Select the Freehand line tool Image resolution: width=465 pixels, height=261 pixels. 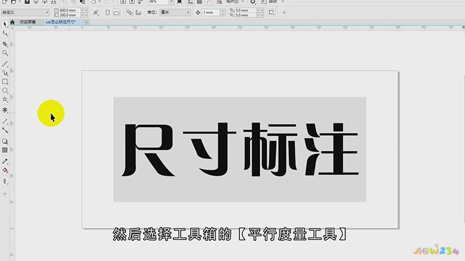(x=5, y=64)
